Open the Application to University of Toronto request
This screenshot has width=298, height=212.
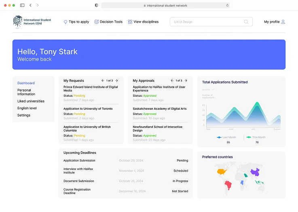pos(88,109)
